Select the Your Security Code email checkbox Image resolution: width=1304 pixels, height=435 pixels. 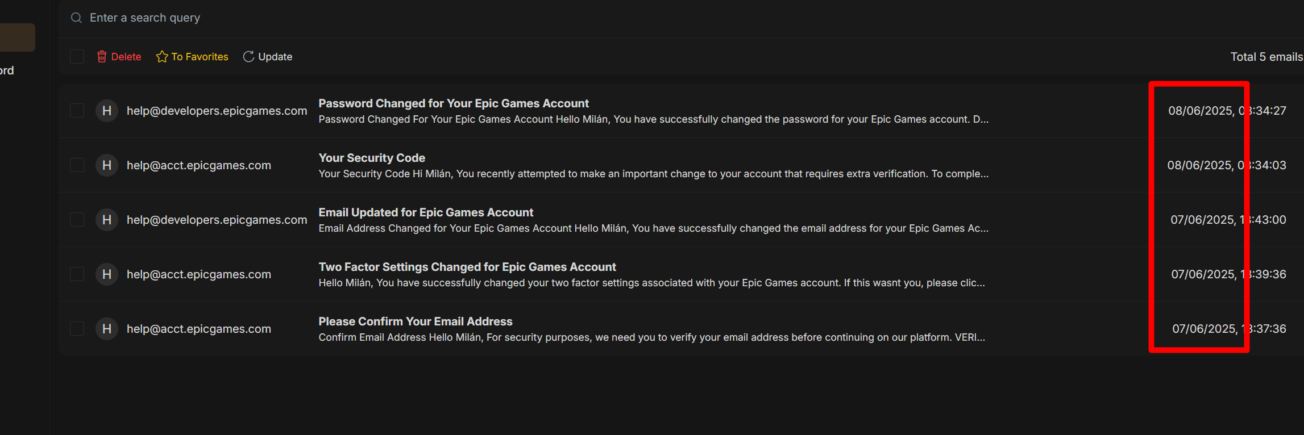[77, 165]
